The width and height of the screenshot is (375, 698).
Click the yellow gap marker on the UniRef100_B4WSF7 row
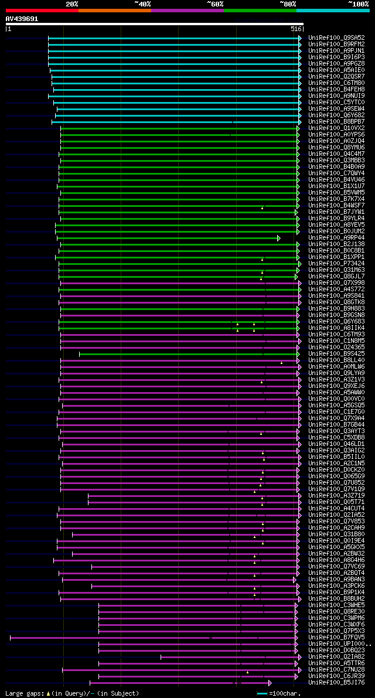(x=262, y=208)
